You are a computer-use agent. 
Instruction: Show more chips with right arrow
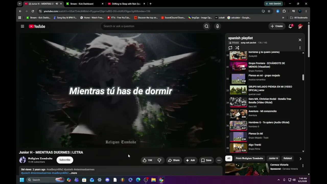(300, 158)
